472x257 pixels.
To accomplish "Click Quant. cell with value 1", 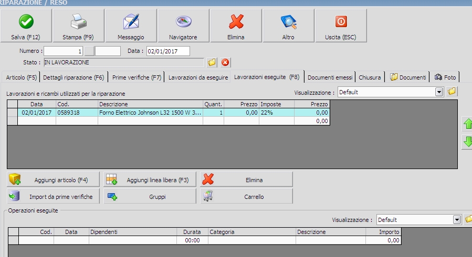I will 213,113.
